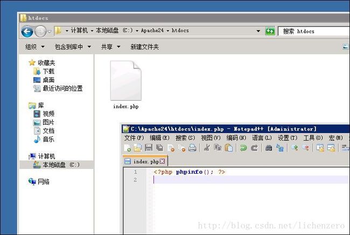Click the Copy icon in Notepad++ toolbar
The width and height of the screenshot is (350, 235).
point(218,148)
